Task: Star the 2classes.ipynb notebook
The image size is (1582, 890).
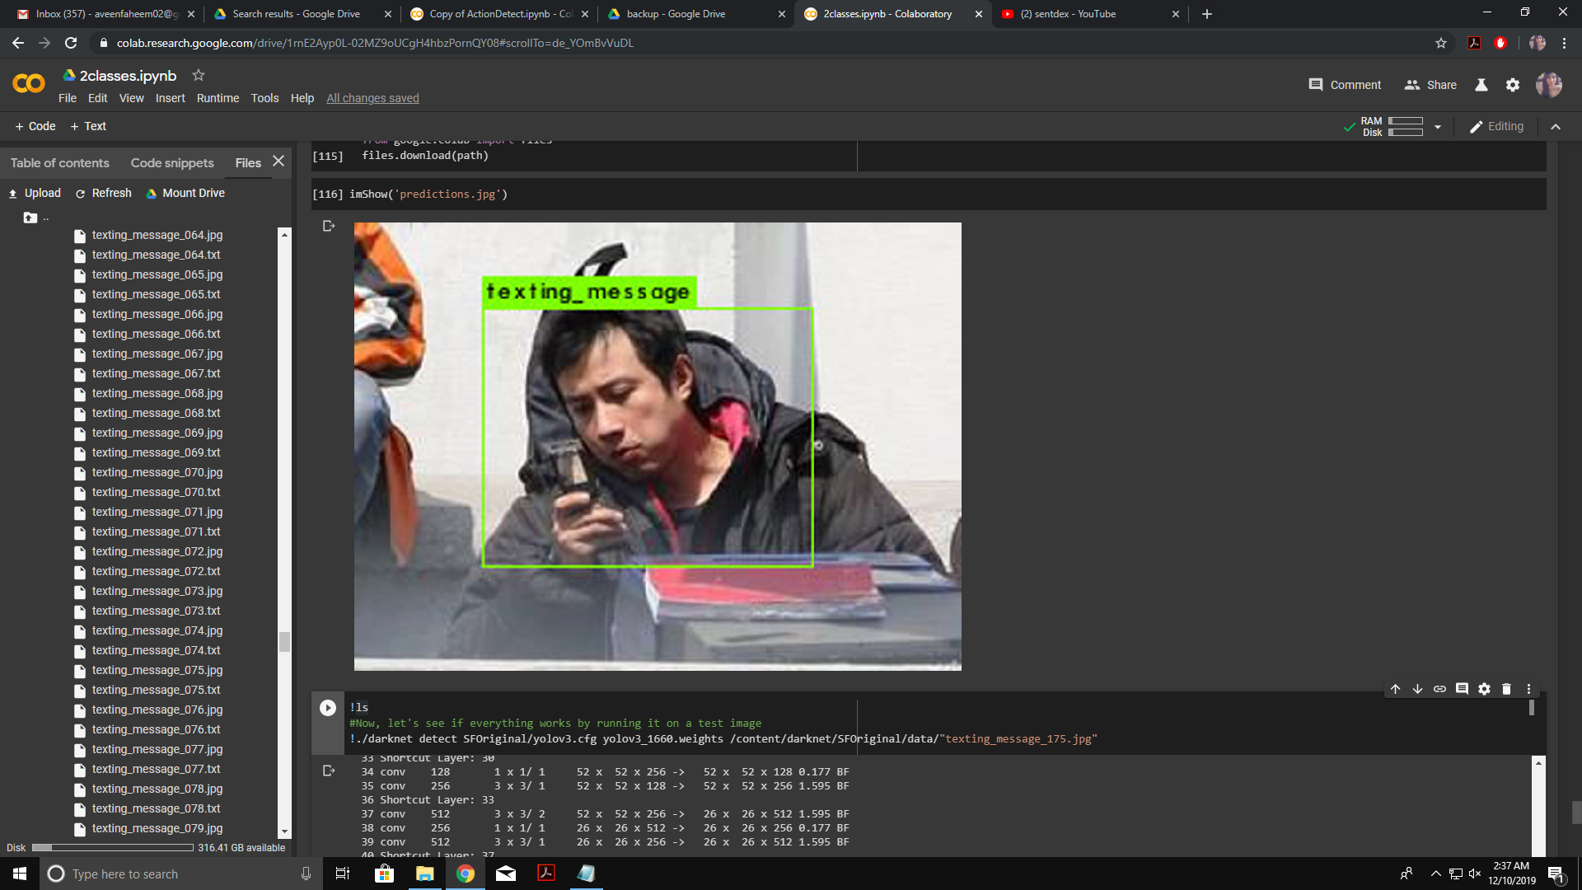Action: 198,75
